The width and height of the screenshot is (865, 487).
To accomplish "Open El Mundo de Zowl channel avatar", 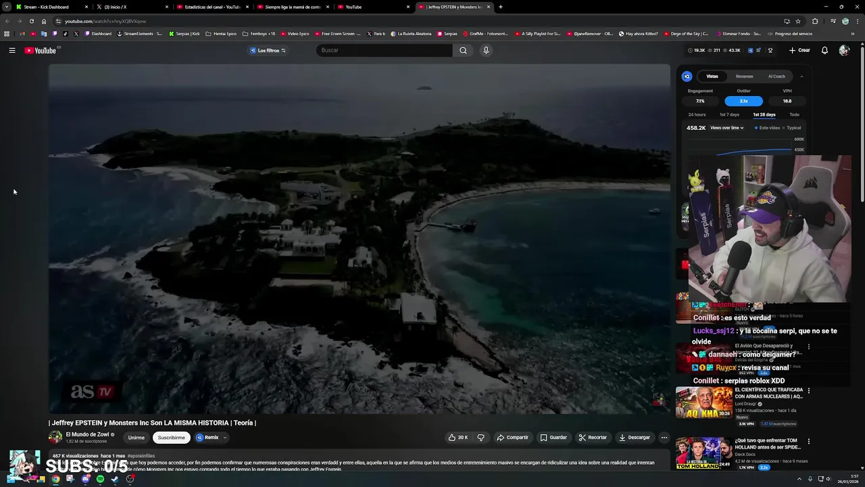I will click(x=55, y=438).
